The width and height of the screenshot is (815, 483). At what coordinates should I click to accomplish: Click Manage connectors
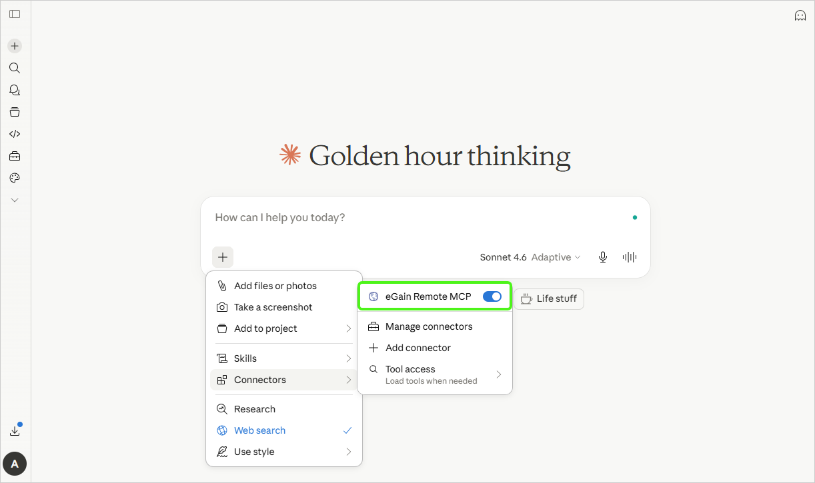pos(435,326)
